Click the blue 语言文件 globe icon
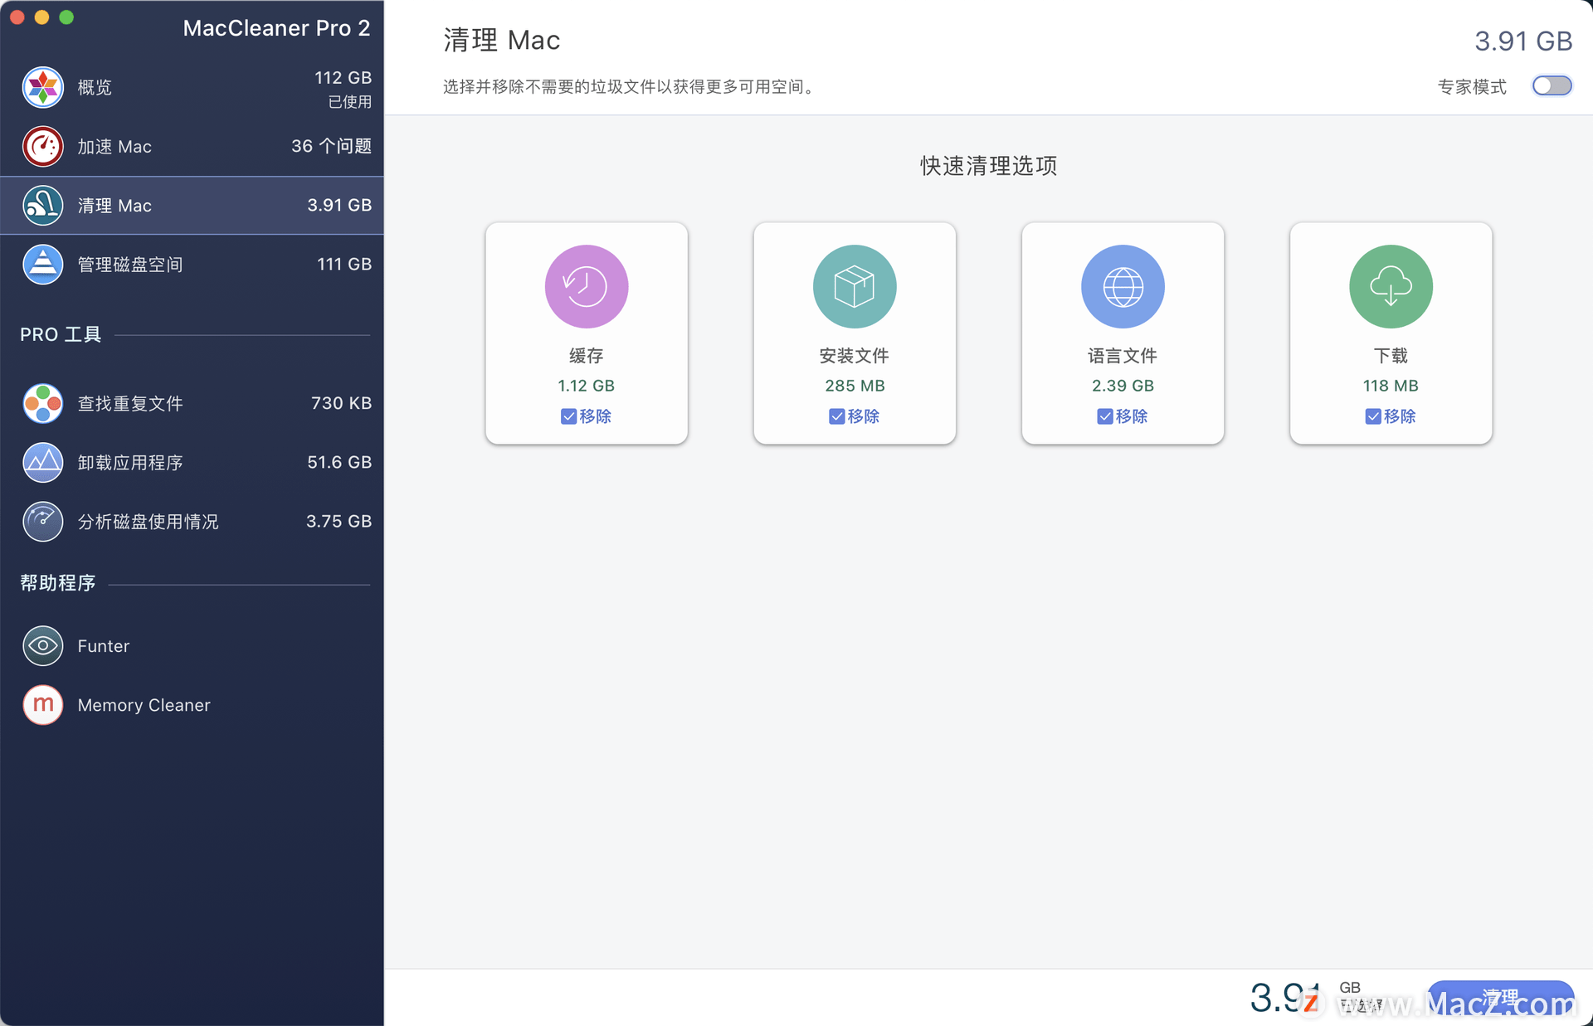The height and width of the screenshot is (1026, 1593). (1123, 287)
